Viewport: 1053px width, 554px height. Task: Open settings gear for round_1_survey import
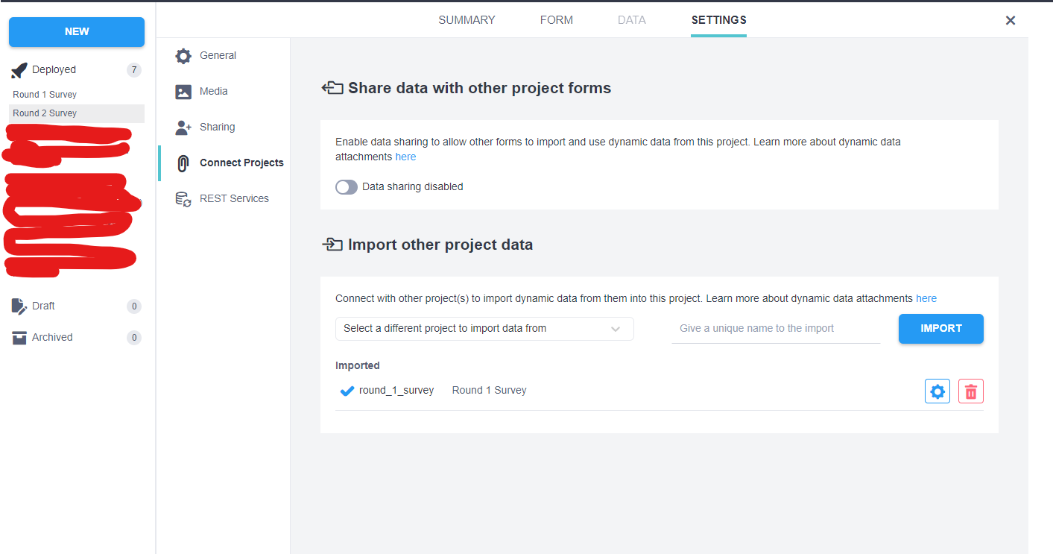pos(937,391)
